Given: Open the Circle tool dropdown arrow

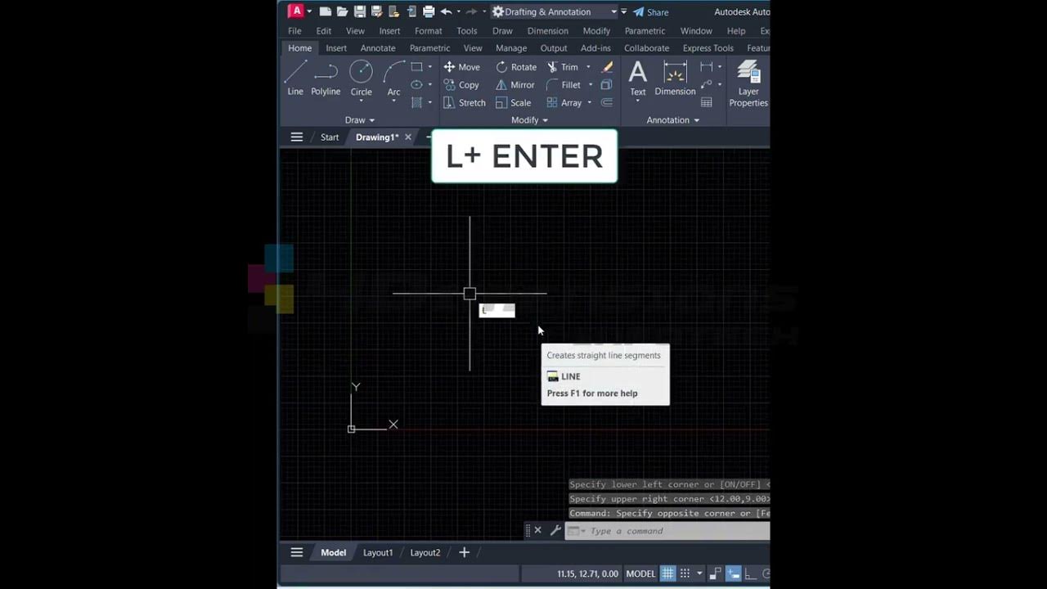Looking at the screenshot, I should (361, 101).
